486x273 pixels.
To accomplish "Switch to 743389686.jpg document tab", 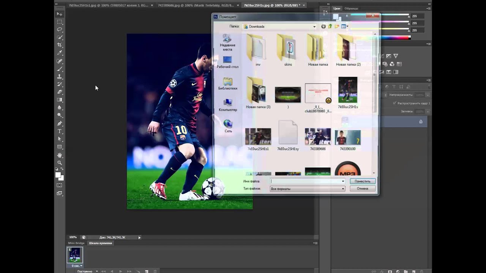I will click(x=196, y=6).
